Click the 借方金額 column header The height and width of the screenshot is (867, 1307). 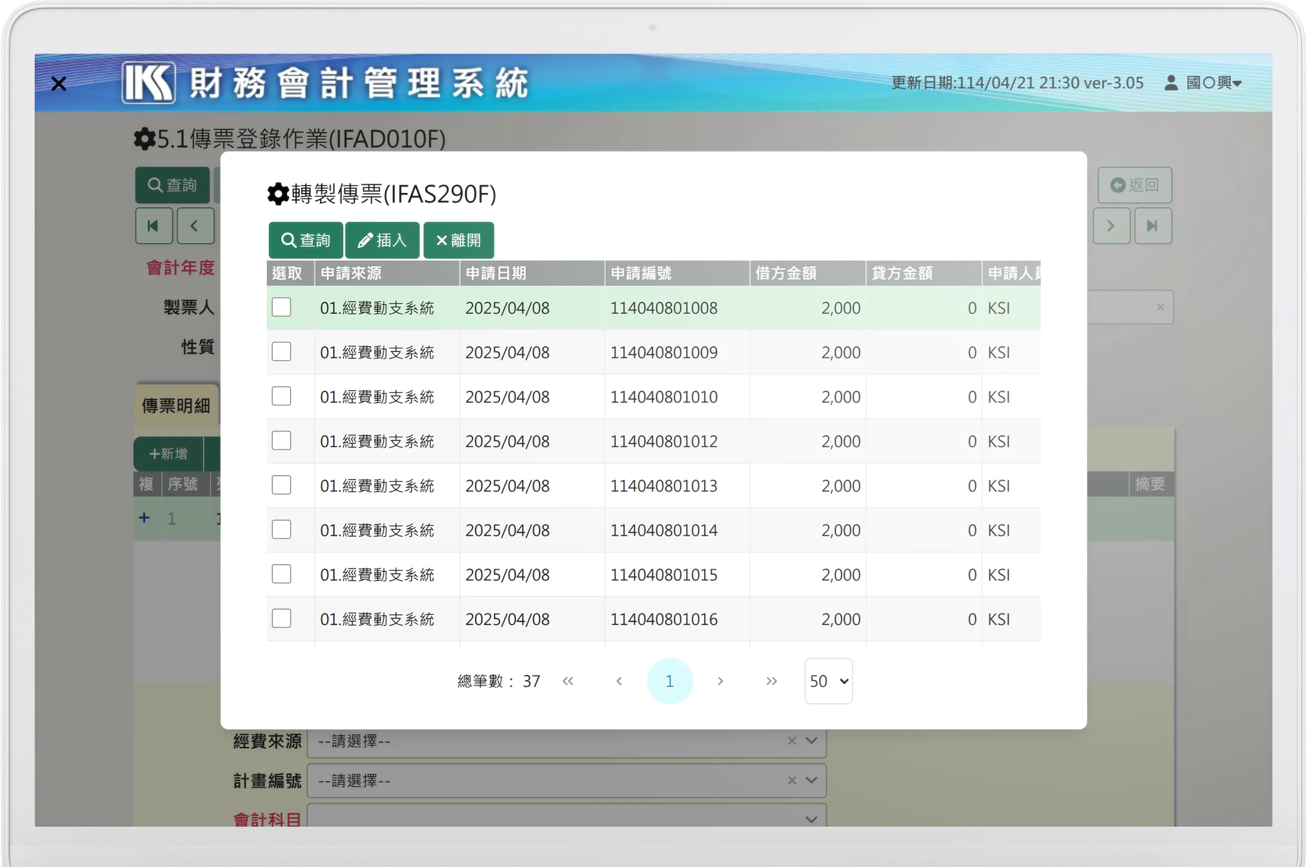tap(808, 273)
